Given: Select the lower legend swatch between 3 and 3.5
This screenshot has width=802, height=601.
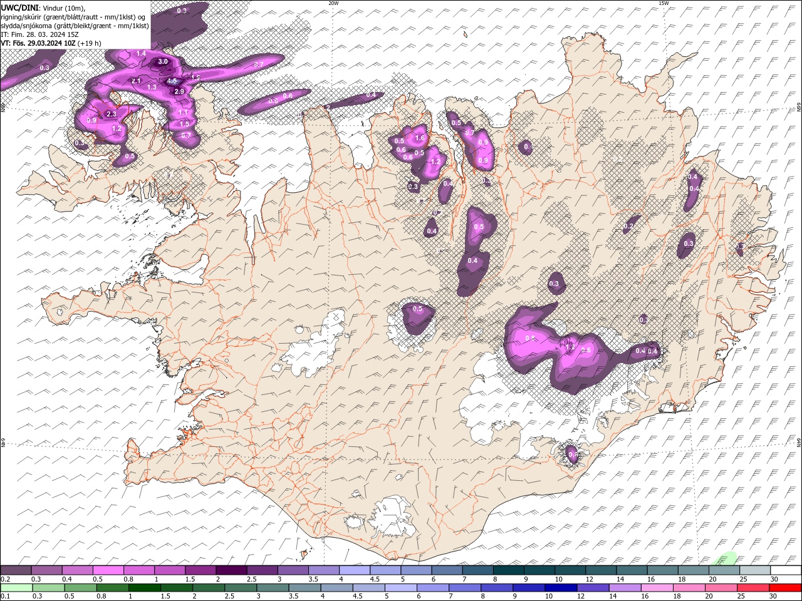Looking at the screenshot, I should (x=273, y=588).
